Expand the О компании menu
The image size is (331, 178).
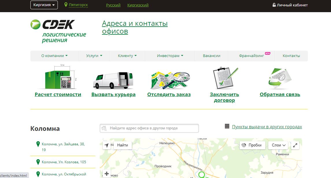click(54, 56)
